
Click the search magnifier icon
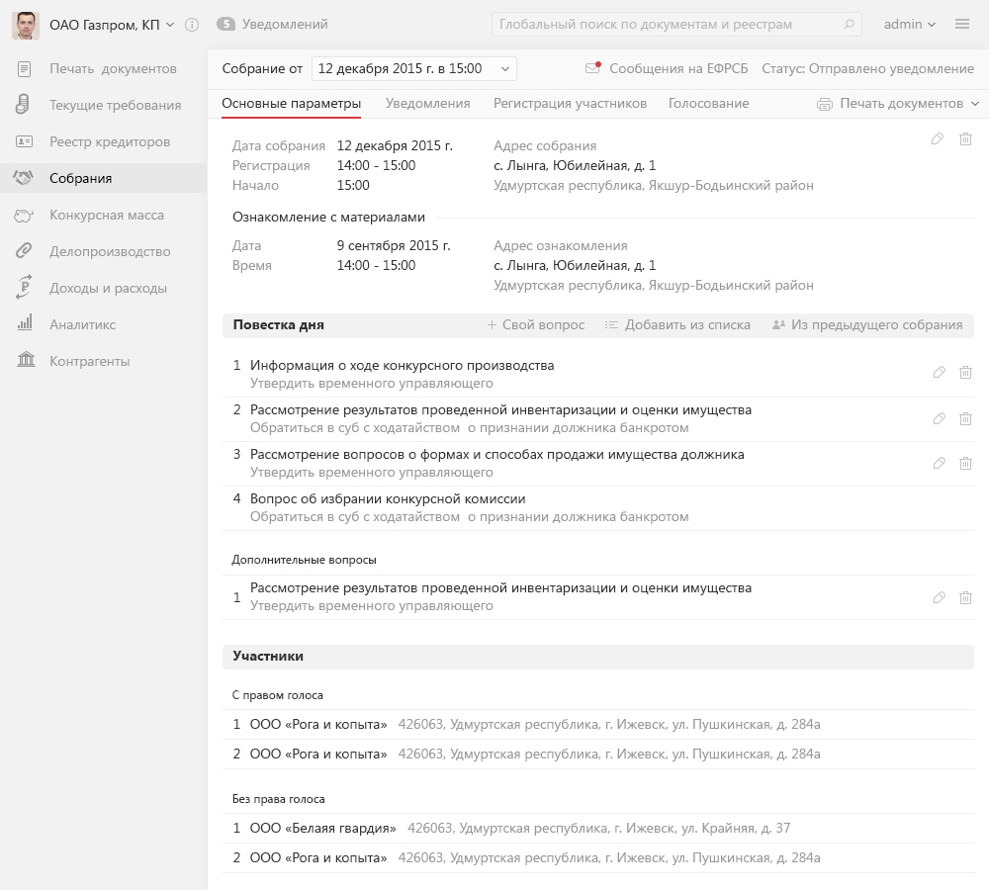(x=849, y=25)
